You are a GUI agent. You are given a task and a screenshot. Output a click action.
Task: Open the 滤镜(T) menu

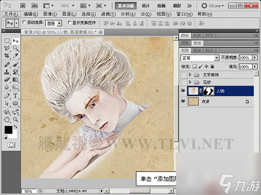pyautogui.click(x=108, y=14)
